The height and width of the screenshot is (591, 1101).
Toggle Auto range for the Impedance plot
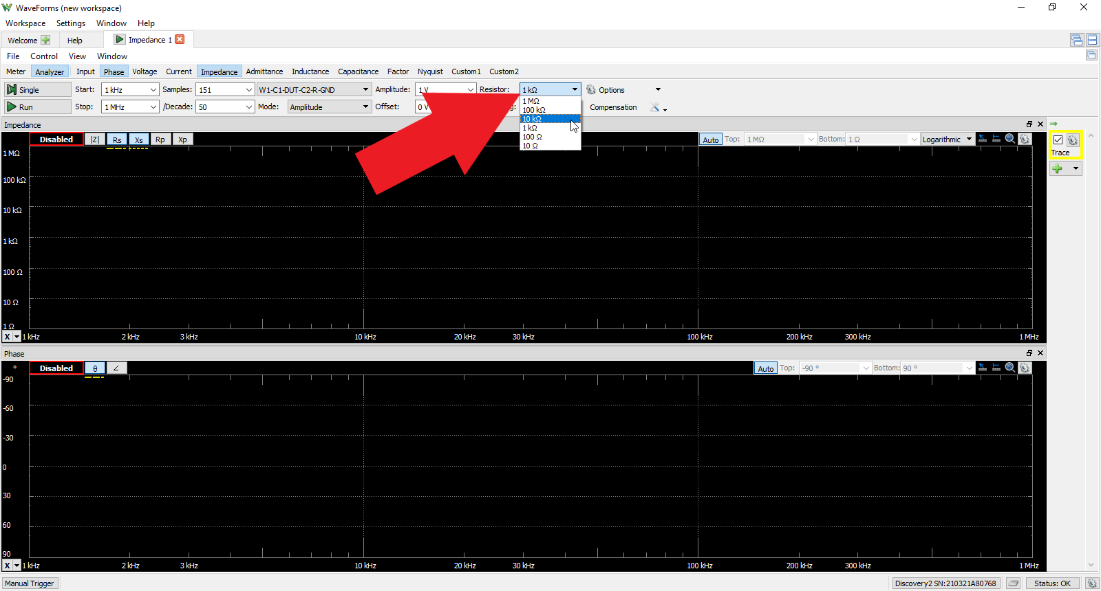(x=711, y=140)
